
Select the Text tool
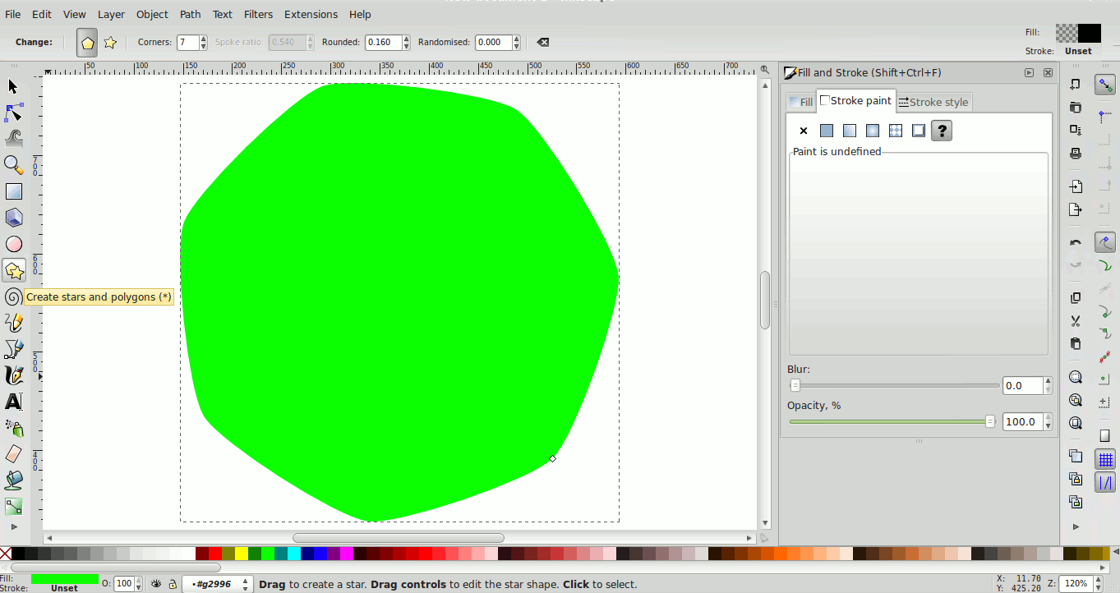pyautogui.click(x=13, y=402)
